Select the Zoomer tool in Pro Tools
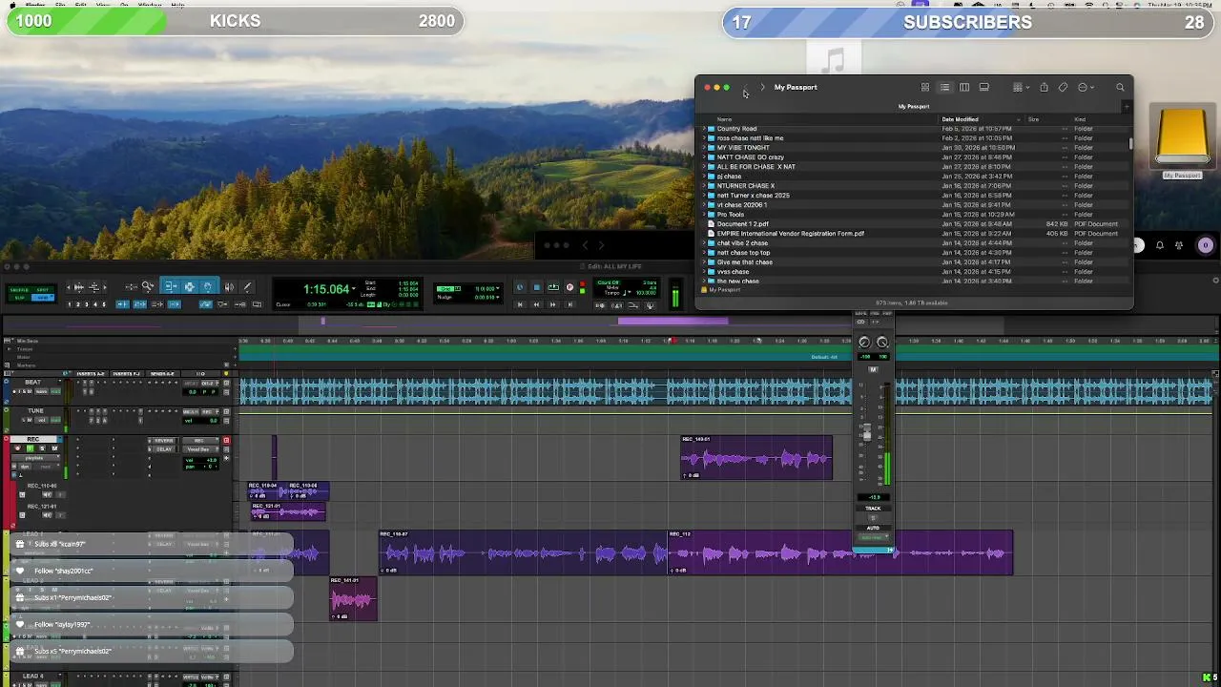 pos(148,287)
